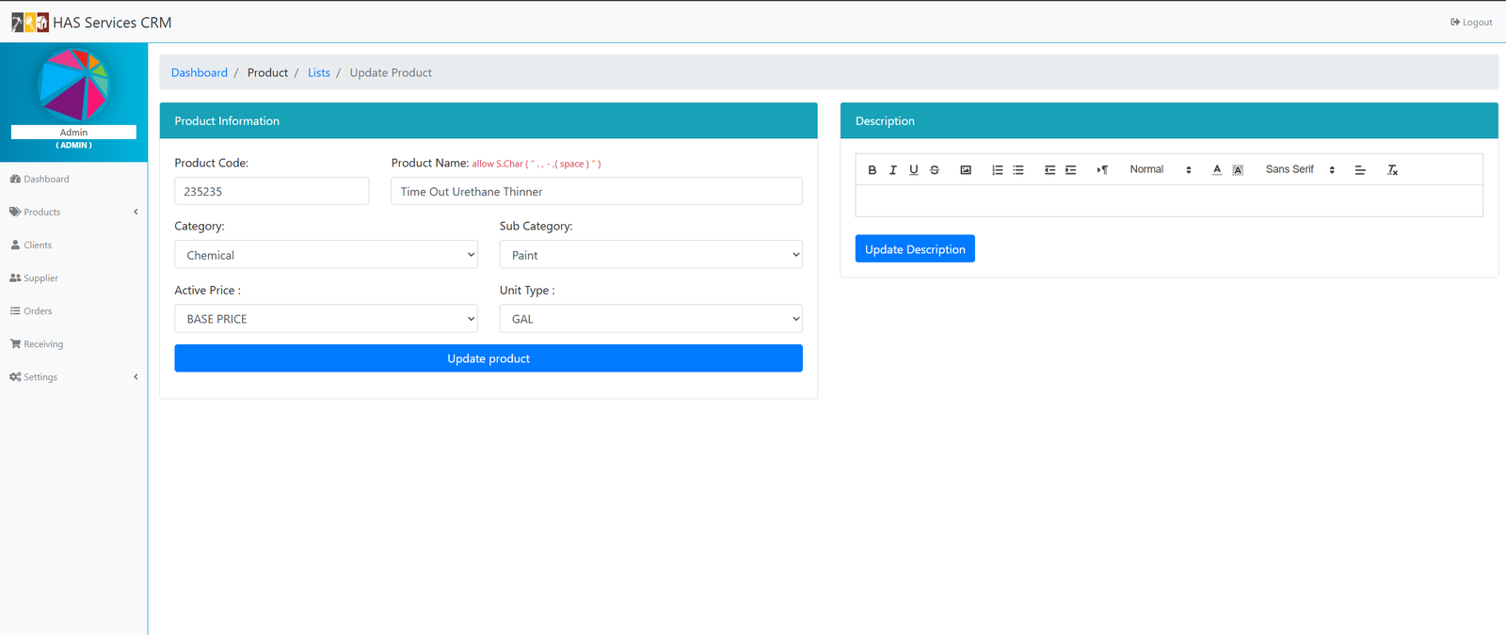Apply bullet list in description editor

point(1017,170)
